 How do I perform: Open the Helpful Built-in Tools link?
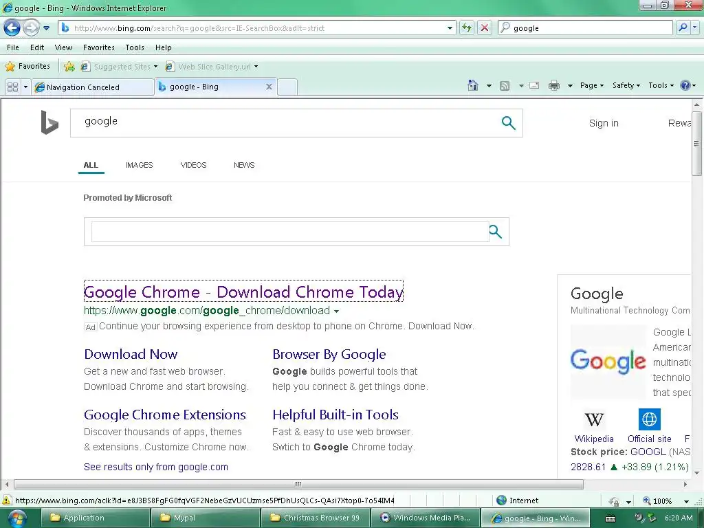click(x=335, y=415)
